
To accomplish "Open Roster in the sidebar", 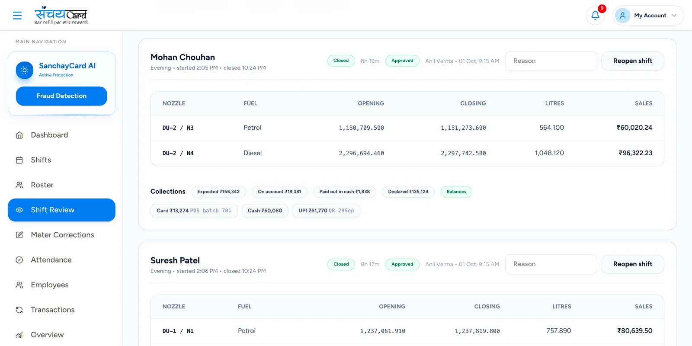I will pyautogui.click(x=61, y=185).
